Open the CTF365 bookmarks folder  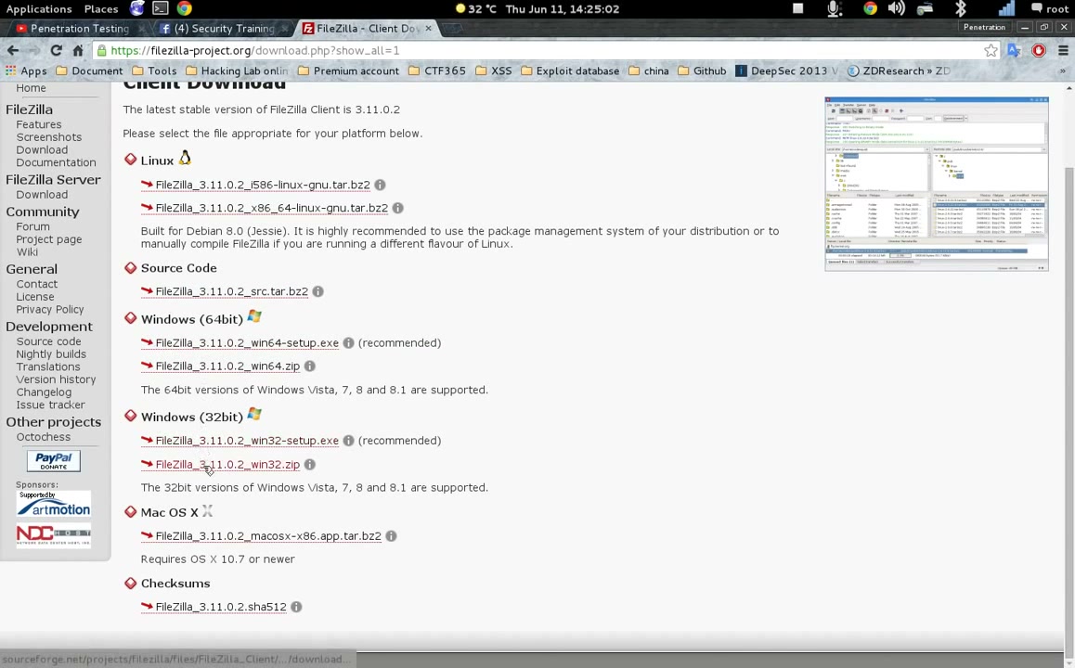pyautogui.click(x=436, y=71)
